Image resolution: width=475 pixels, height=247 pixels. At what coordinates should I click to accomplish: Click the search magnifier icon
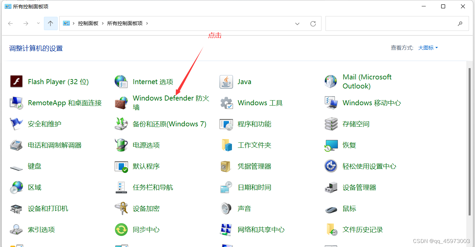(460, 23)
